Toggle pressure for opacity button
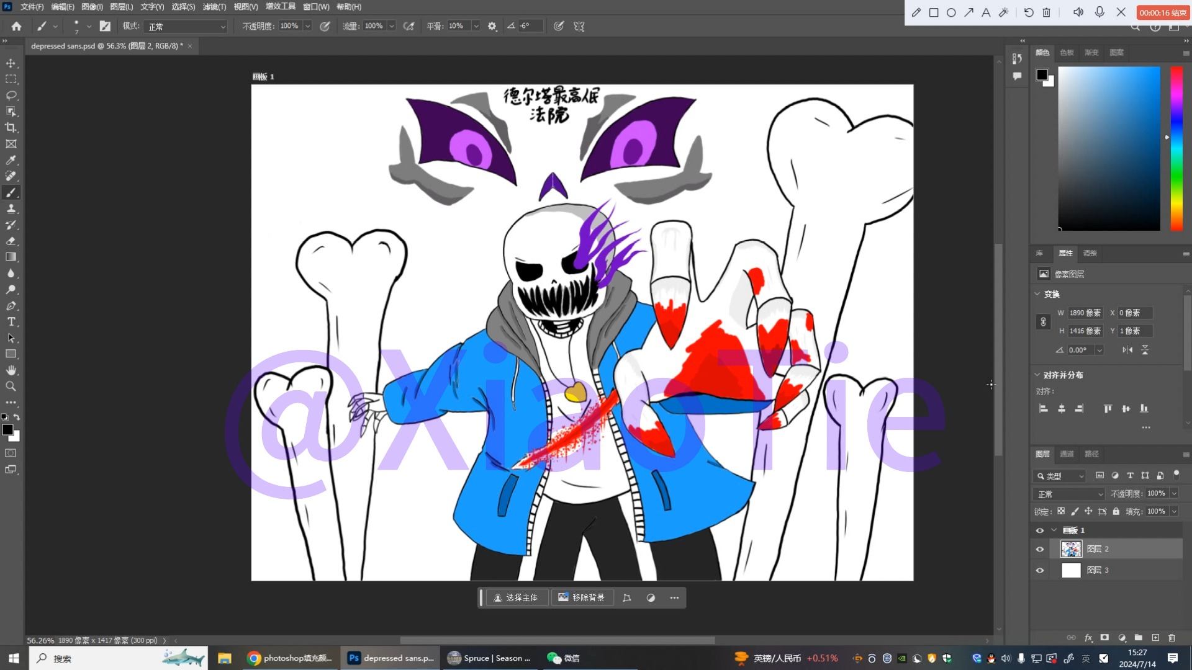 (325, 26)
